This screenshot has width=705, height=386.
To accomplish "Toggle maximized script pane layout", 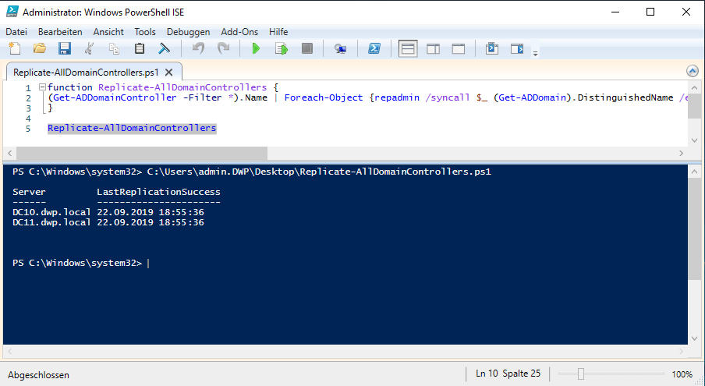I will click(x=459, y=49).
